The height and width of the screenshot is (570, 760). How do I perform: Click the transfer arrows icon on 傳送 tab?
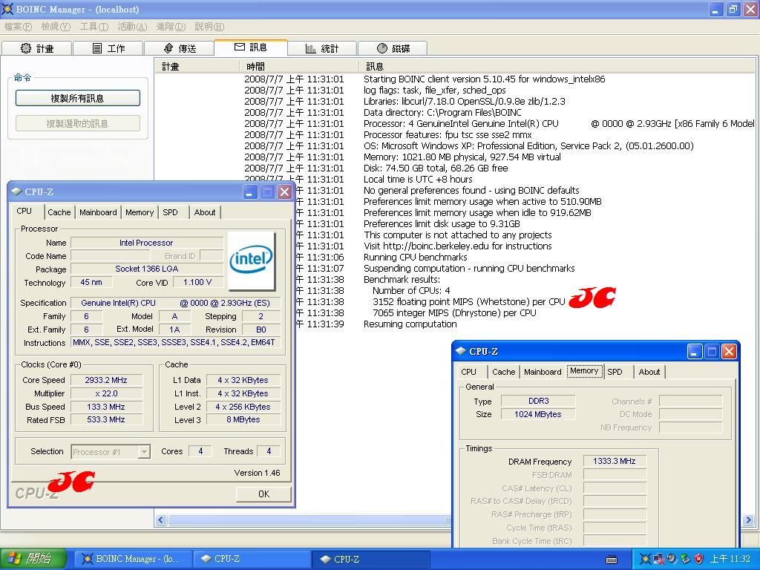click(x=168, y=48)
